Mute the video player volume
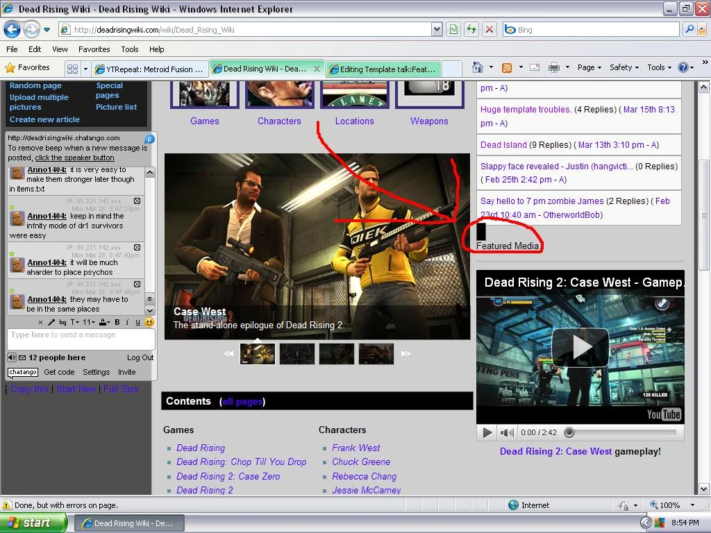 click(x=506, y=432)
